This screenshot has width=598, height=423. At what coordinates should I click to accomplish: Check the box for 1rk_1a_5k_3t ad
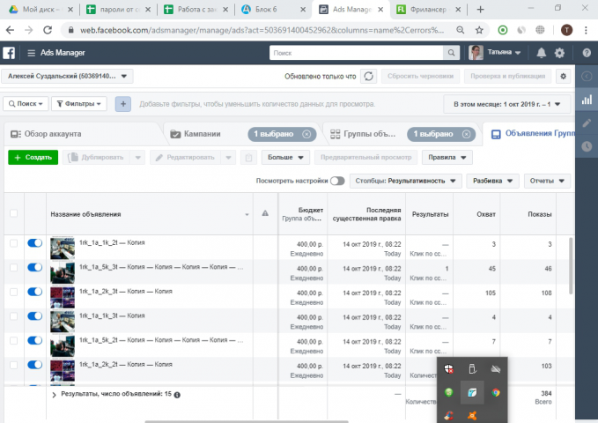click(x=14, y=268)
